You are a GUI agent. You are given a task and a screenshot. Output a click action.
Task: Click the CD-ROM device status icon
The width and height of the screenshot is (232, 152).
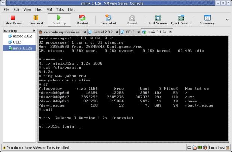(x=194, y=147)
